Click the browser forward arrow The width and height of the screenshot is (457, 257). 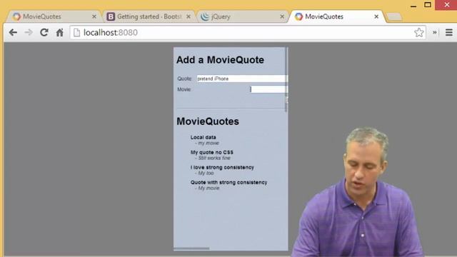[x=29, y=32]
